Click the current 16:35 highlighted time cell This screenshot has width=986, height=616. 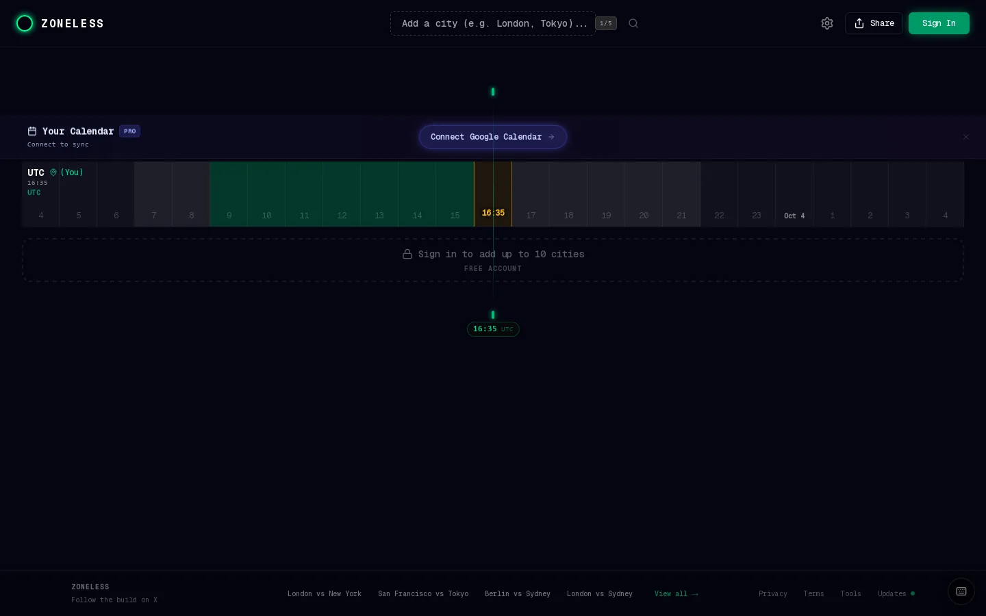tap(493, 194)
